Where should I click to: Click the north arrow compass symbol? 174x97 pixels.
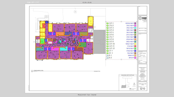pos(75,12)
